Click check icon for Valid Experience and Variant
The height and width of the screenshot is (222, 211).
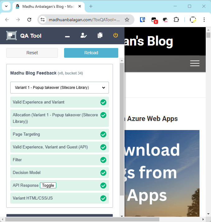(x=103, y=102)
